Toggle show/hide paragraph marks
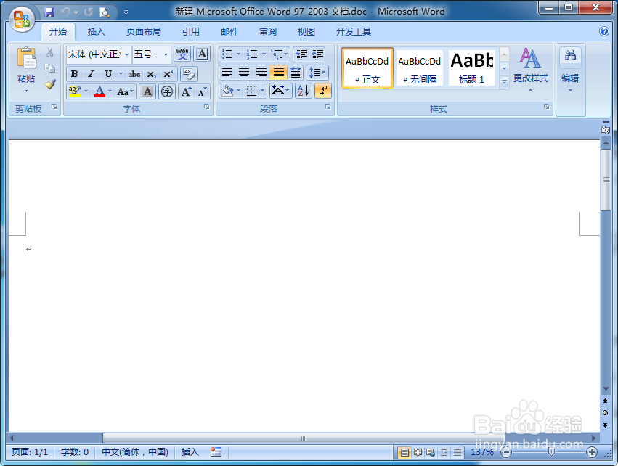 click(x=322, y=91)
